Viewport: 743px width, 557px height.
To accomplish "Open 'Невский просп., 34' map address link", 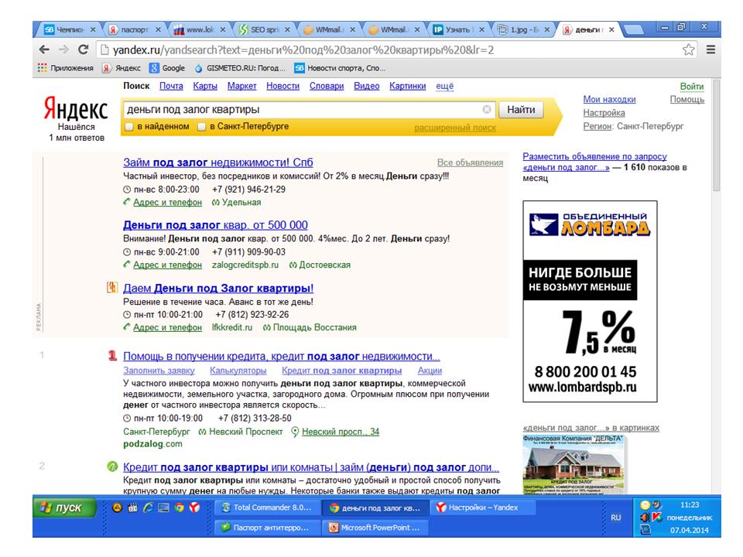I will tap(341, 432).
